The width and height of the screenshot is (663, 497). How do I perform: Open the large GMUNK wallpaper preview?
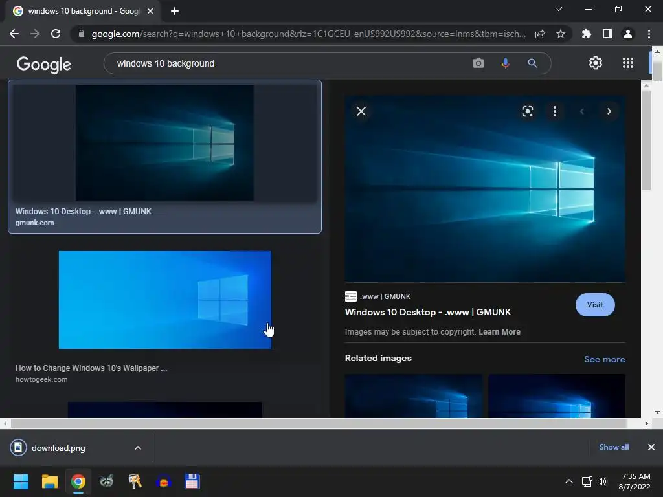point(485,189)
